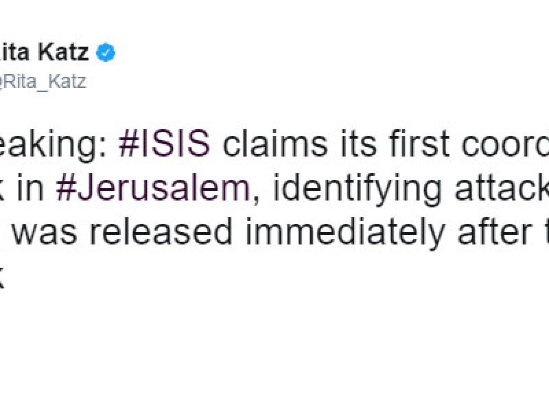Viewport: 549px width, 412px height.
Task: Click the blue verified checkmark badge
Action: coord(105,53)
